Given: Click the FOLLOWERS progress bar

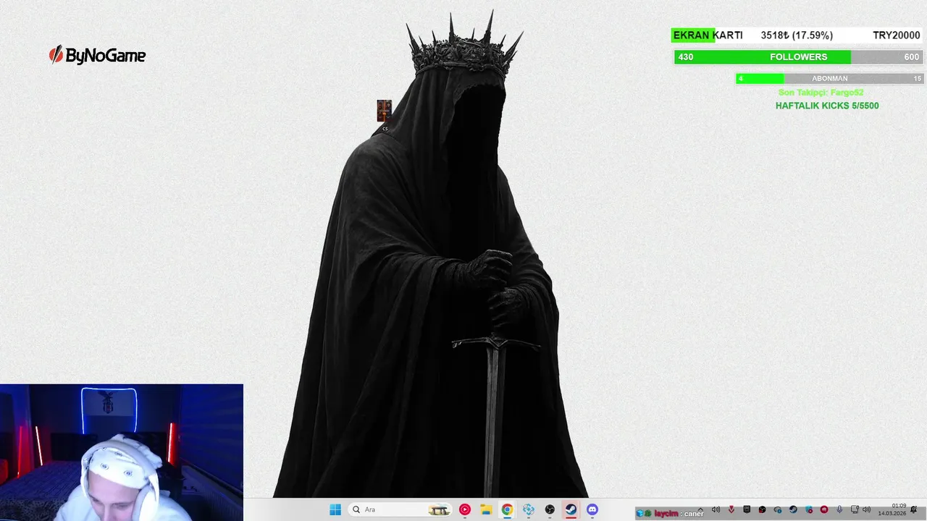Looking at the screenshot, I should point(798,57).
